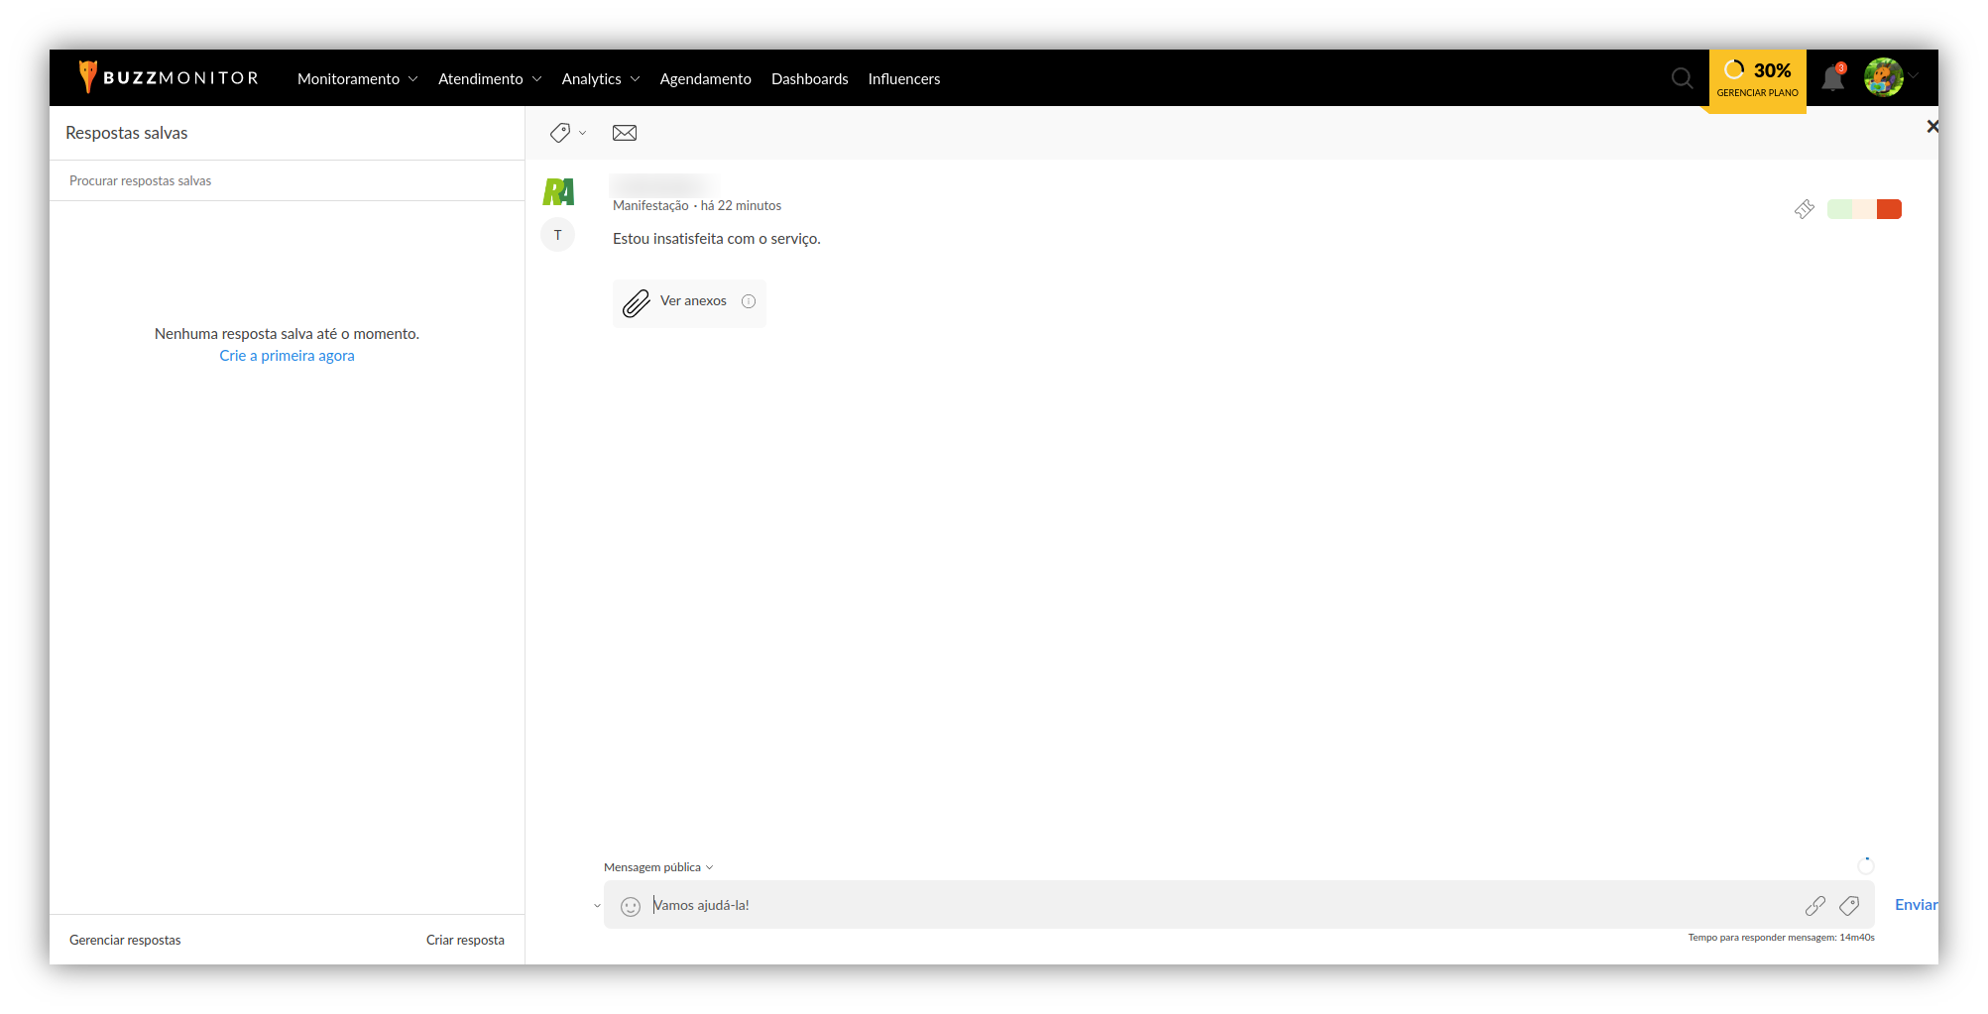Expand the Monitoramento menu

pyautogui.click(x=357, y=79)
